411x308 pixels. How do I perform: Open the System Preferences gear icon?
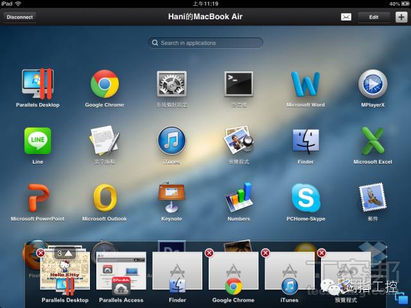coord(171,84)
